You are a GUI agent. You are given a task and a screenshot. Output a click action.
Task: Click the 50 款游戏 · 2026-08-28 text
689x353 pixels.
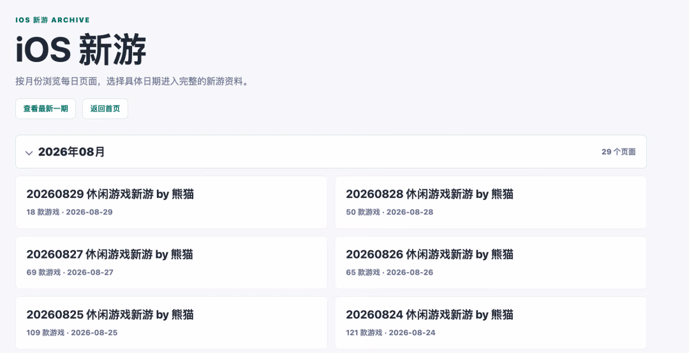click(x=389, y=212)
